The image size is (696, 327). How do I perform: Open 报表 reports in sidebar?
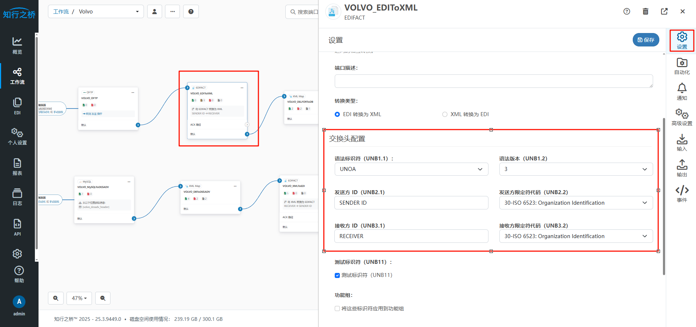click(x=17, y=167)
